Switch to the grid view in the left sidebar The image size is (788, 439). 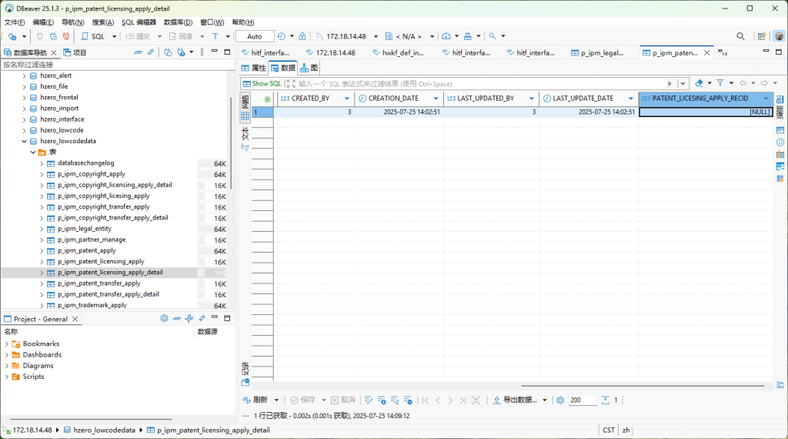coord(245,116)
